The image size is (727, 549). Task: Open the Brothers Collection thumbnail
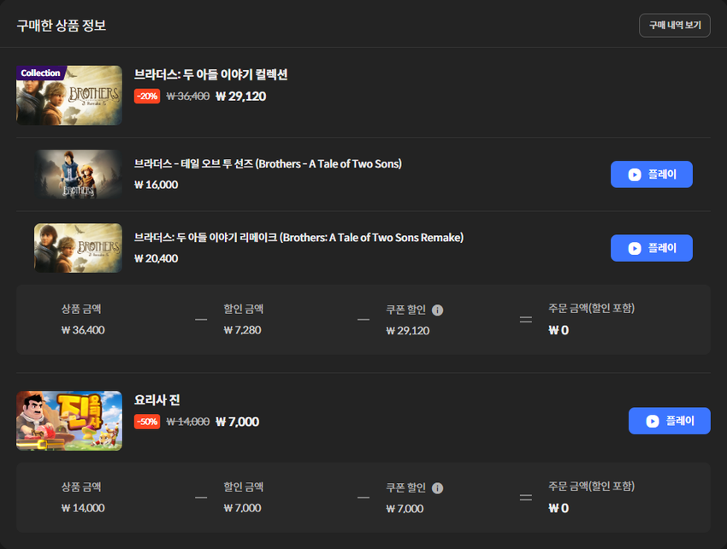click(x=69, y=95)
